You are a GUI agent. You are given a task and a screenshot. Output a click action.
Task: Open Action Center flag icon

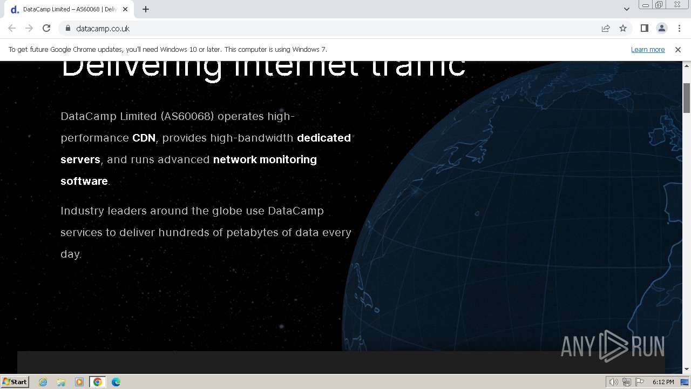pyautogui.click(x=640, y=382)
